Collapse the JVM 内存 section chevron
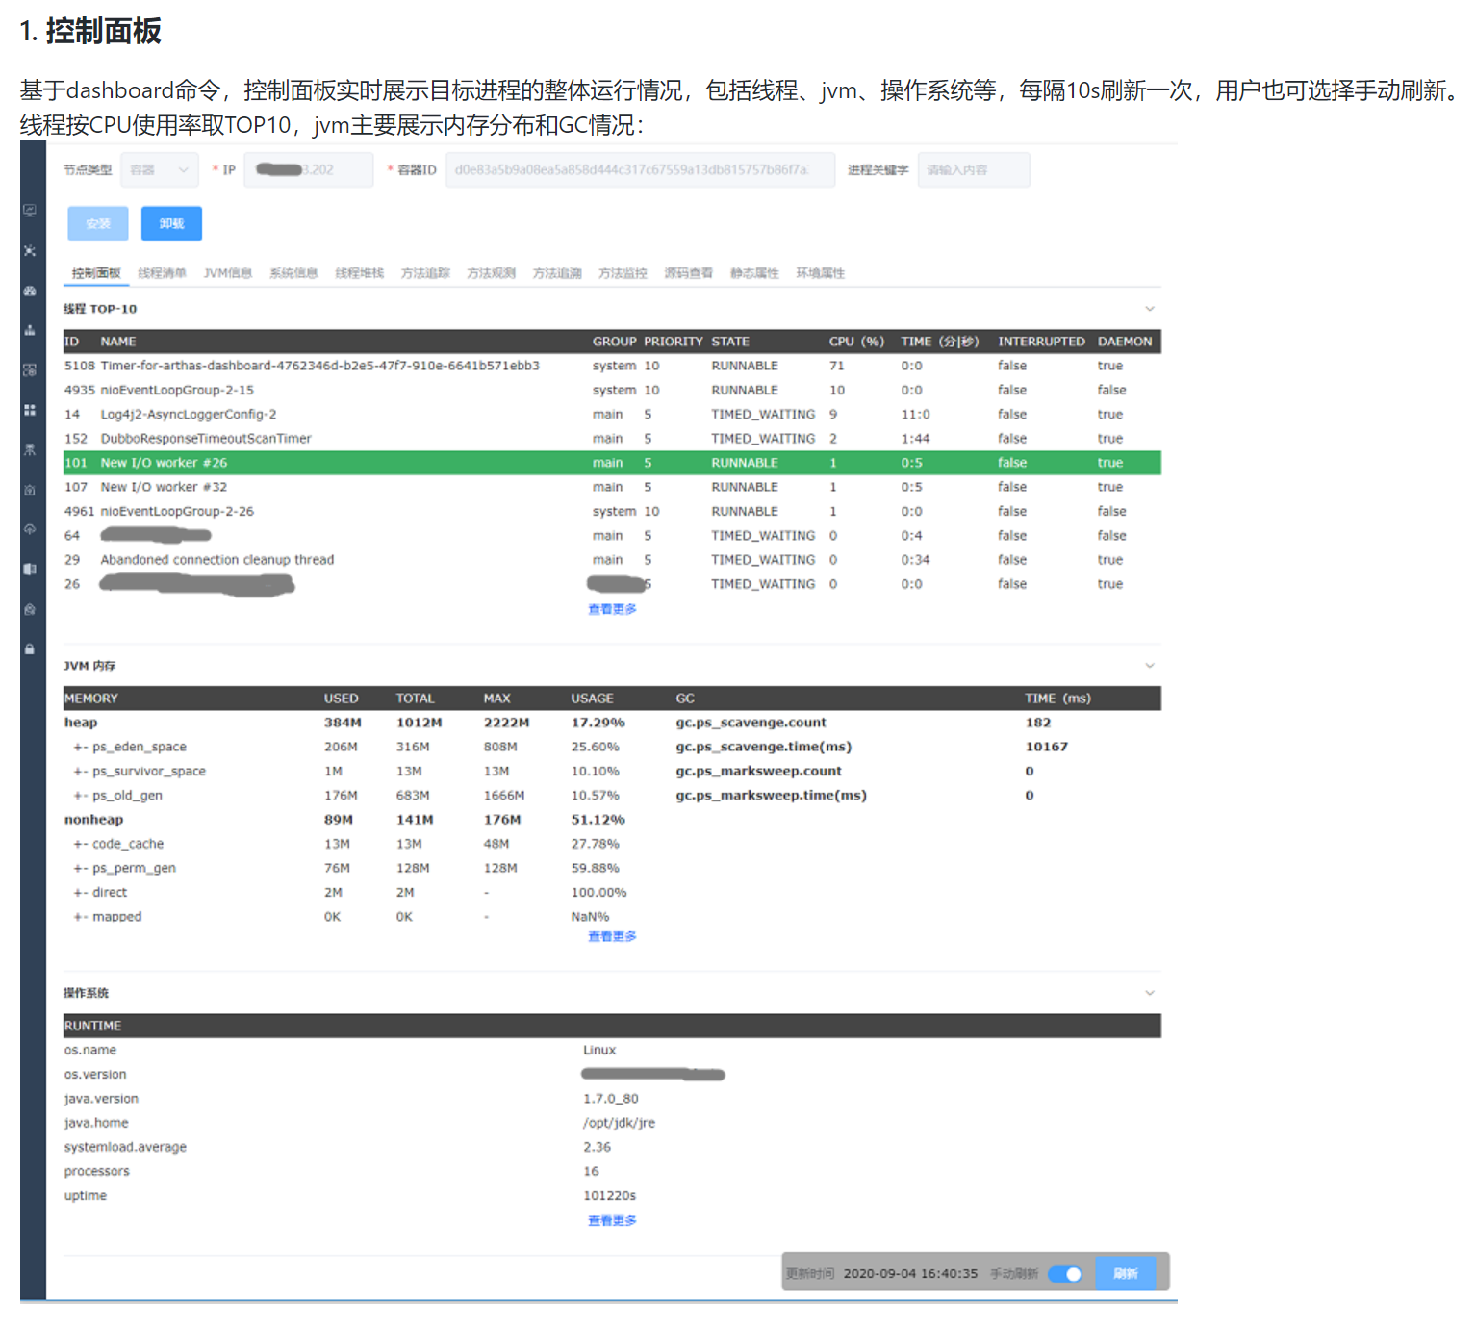The image size is (1476, 1321). [x=1149, y=666]
